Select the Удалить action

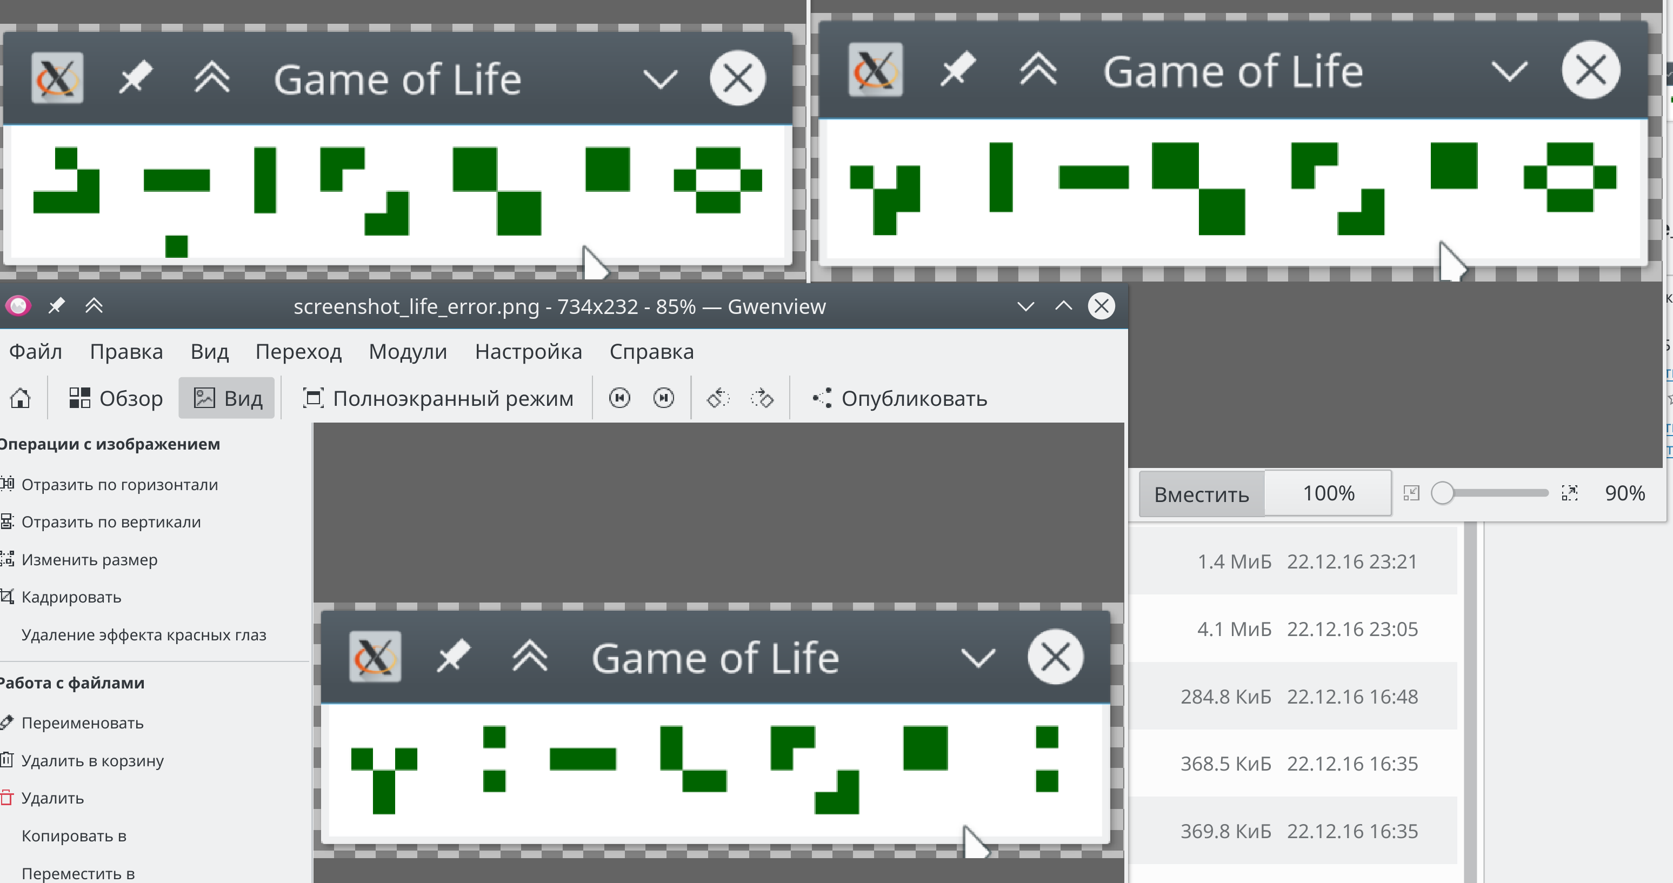pos(43,798)
